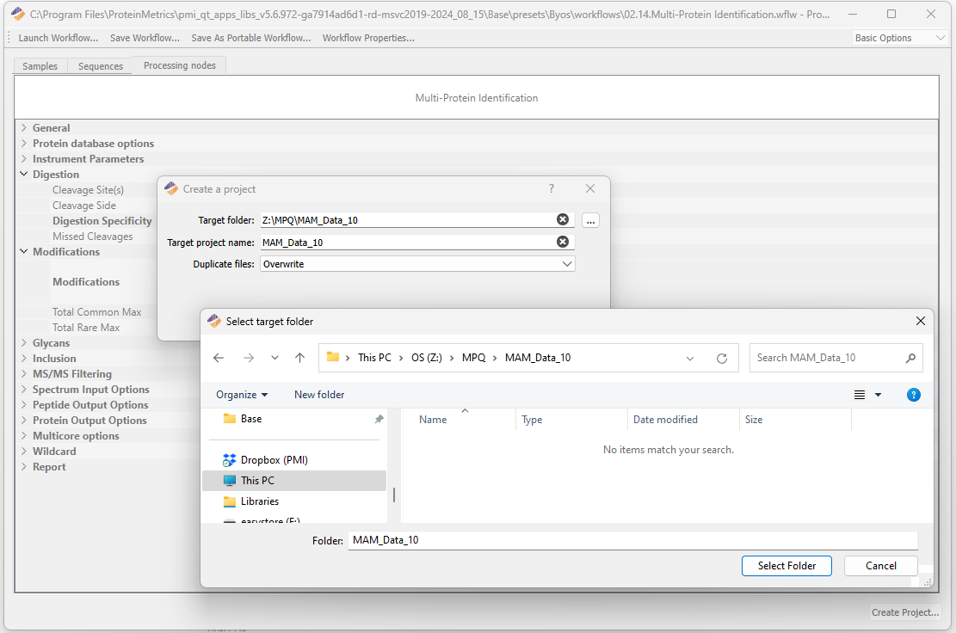Open the Organize menu

tap(242, 395)
